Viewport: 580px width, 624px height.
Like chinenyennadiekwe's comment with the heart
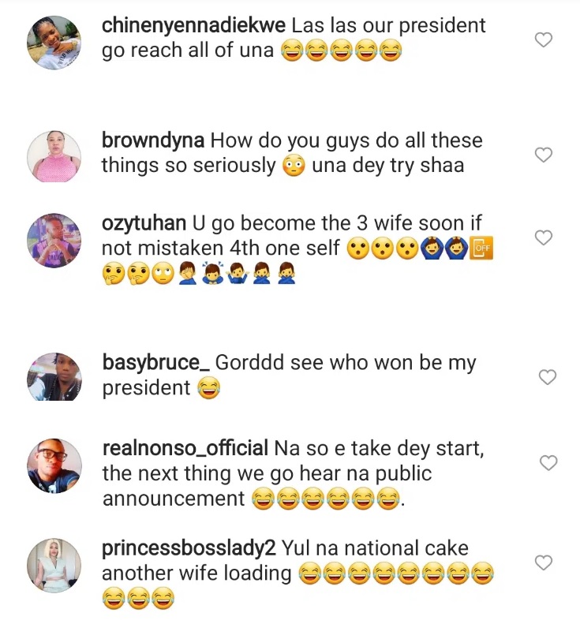pyautogui.click(x=544, y=39)
